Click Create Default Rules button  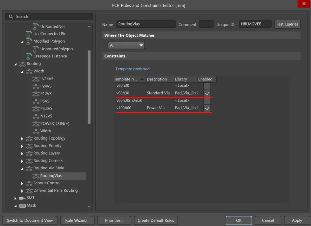coord(156,220)
